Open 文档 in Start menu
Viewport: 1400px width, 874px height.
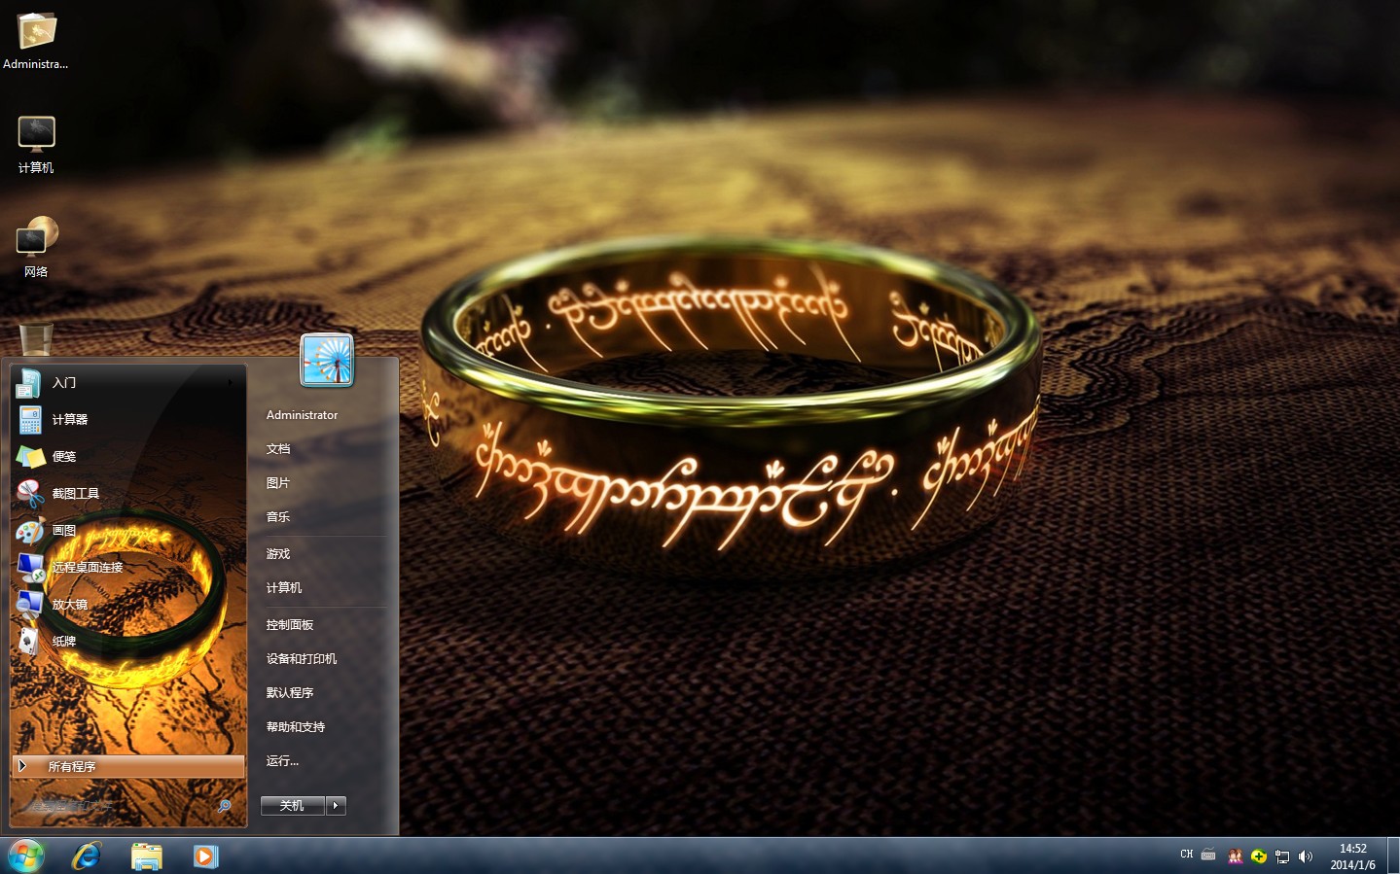coord(278,449)
